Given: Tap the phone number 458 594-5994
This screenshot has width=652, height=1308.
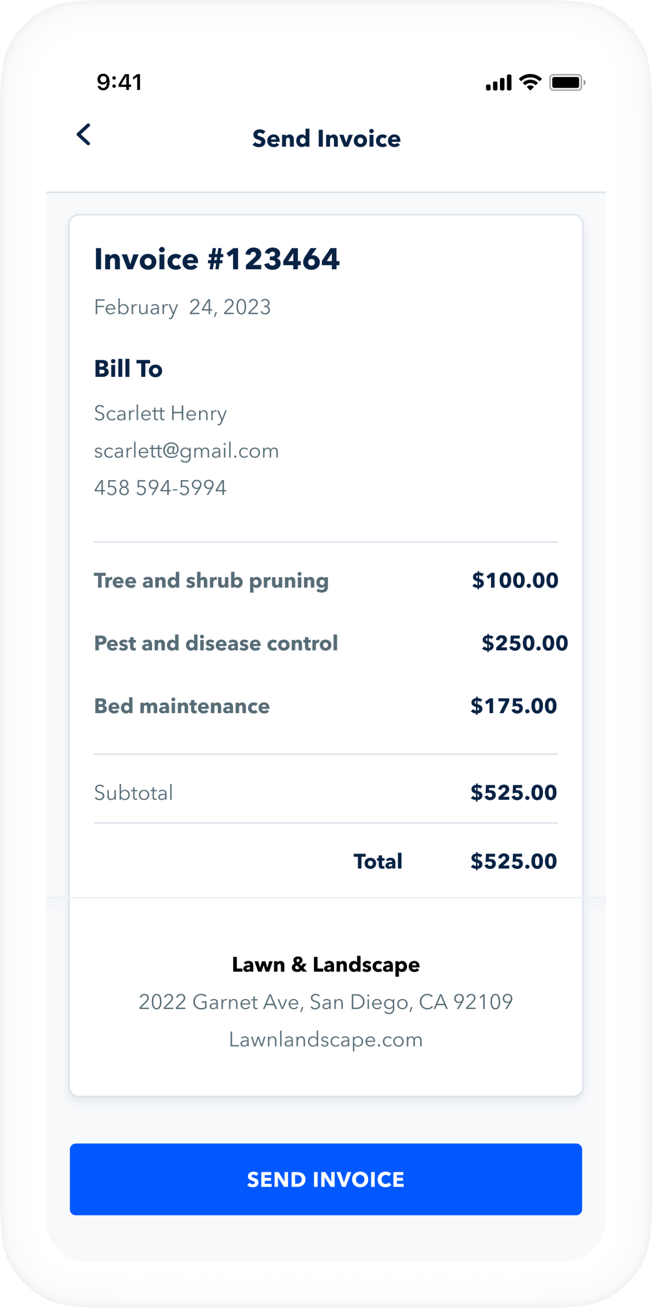Looking at the screenshot, I should (x=160, y=488).
